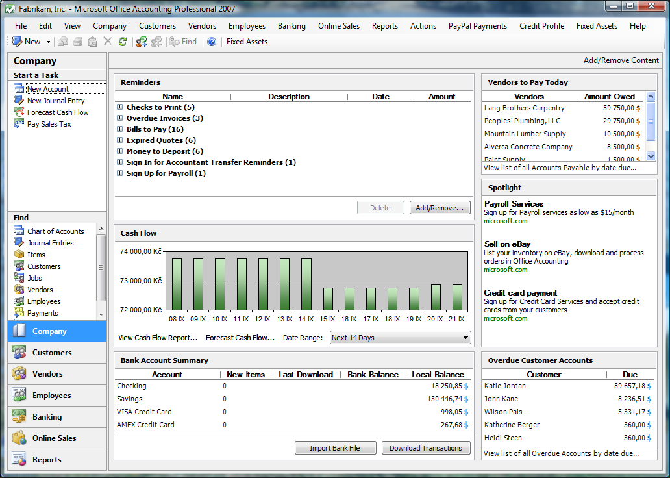Click the New Journal Entry icon

coord(19,100)
